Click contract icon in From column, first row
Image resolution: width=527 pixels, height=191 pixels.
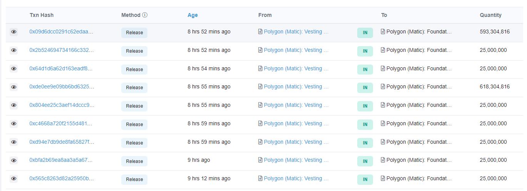[x=261, y=32]
